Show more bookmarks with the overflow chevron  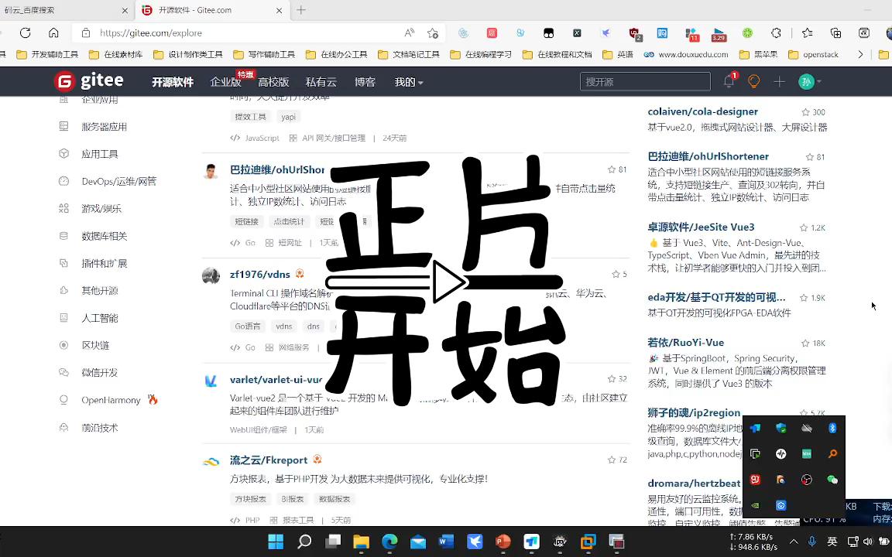[860, 55]
